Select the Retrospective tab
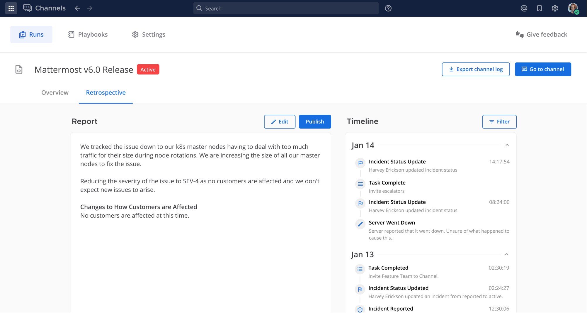This screenshot has width=587, height=313. point(106,93)
